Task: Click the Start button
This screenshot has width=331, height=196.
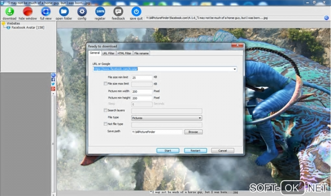Action: click(168, 150)
